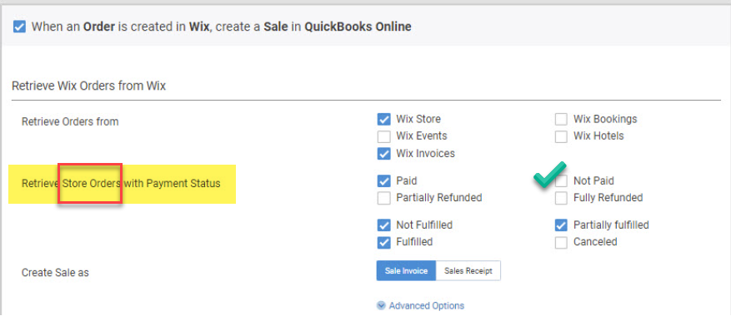Viewport: 731px width, 326px height.
Task: Uncheck the Order-to-Sale workflow checkbox
Action: point(19,27)
